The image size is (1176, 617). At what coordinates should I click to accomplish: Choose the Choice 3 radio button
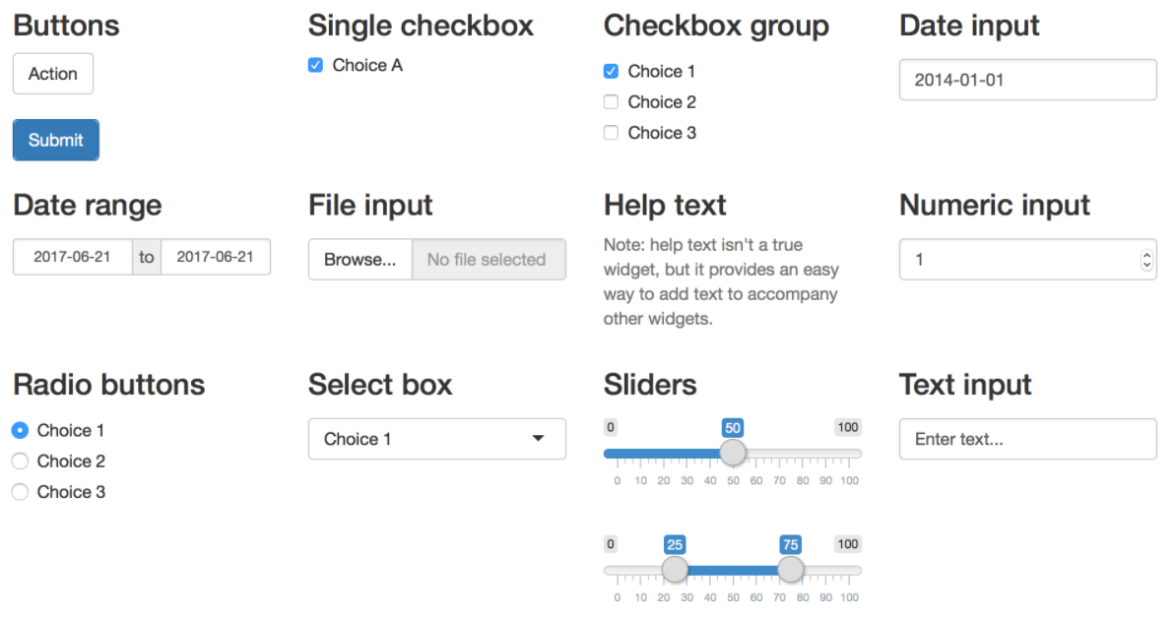[x=20, y=492]
